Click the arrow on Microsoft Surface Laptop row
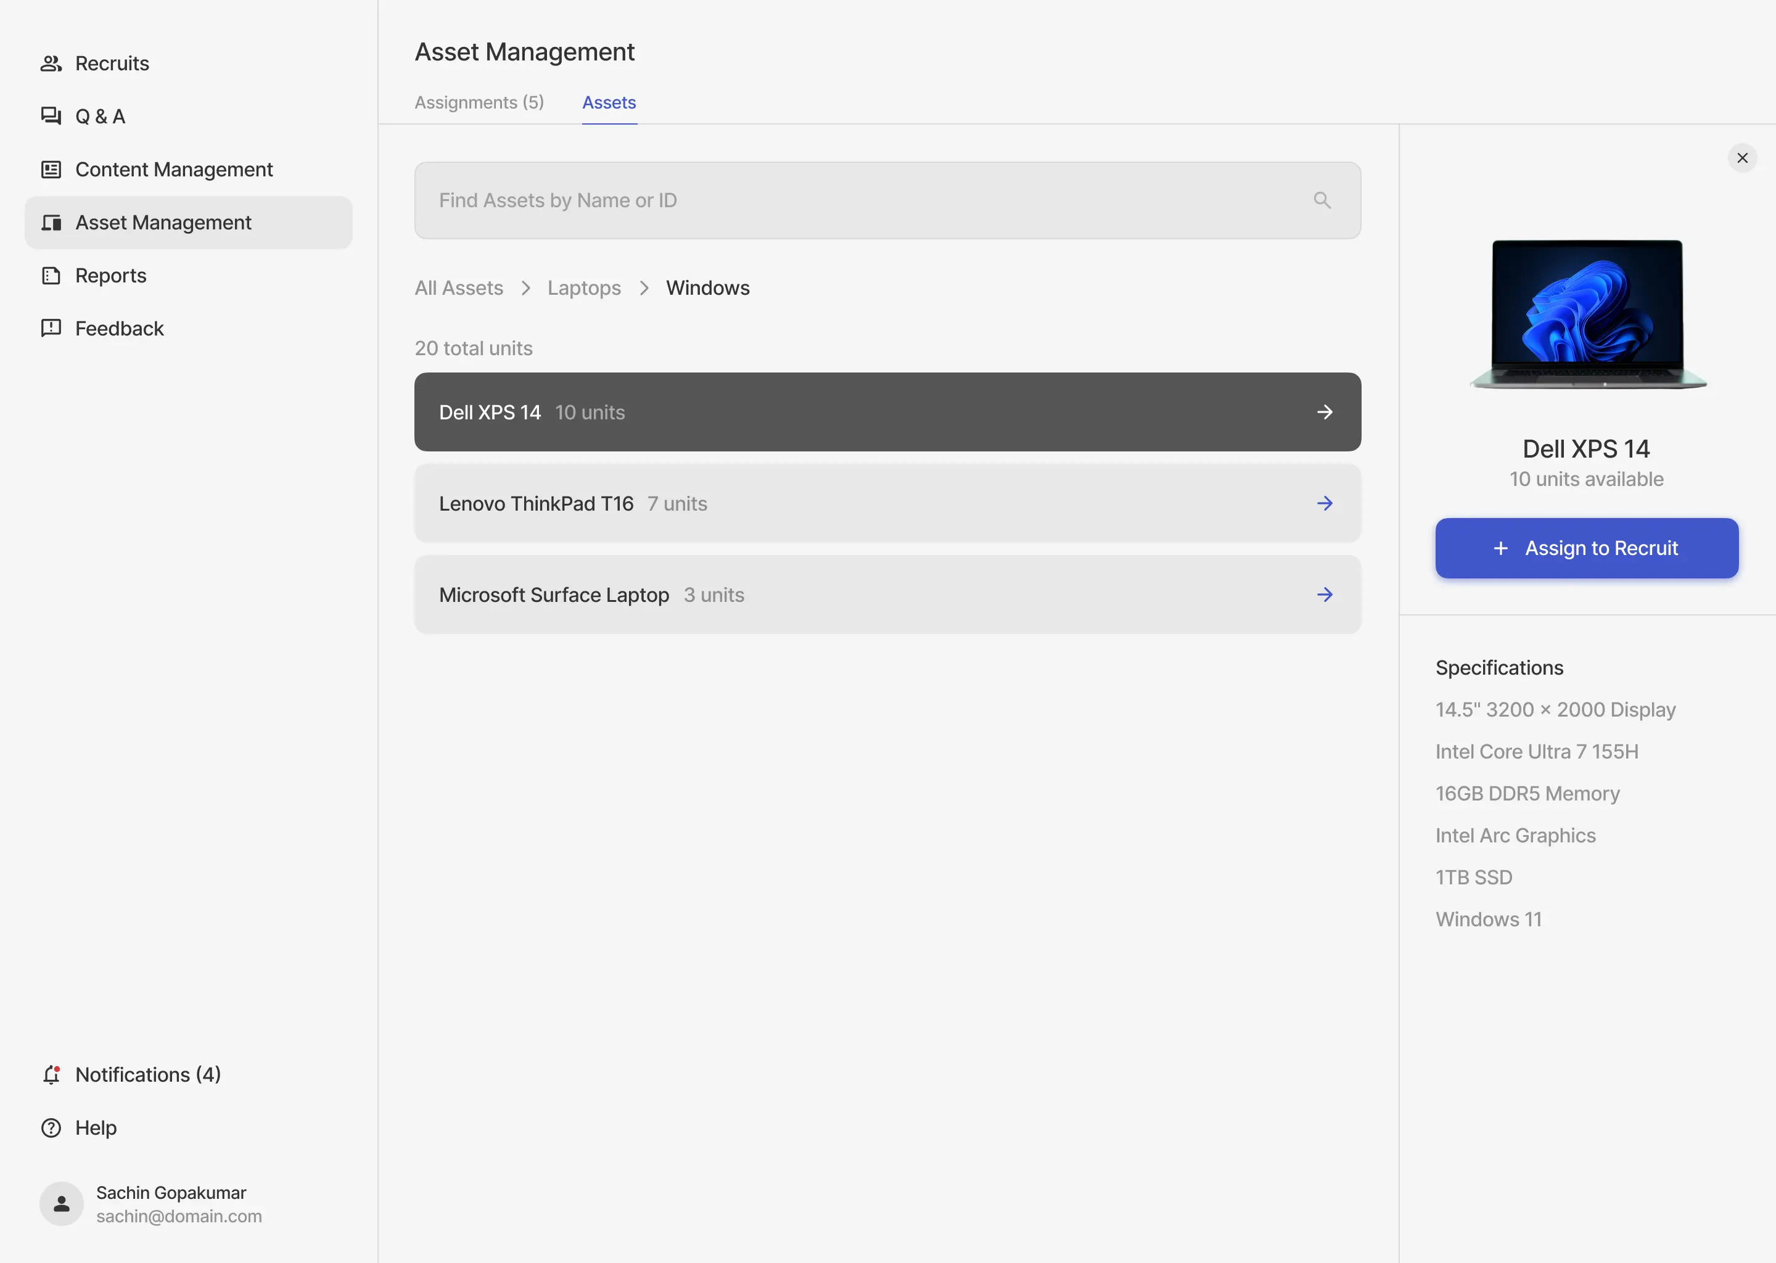The height and width of the screenshot is (1263, 1776). (x=1325, y=595)
